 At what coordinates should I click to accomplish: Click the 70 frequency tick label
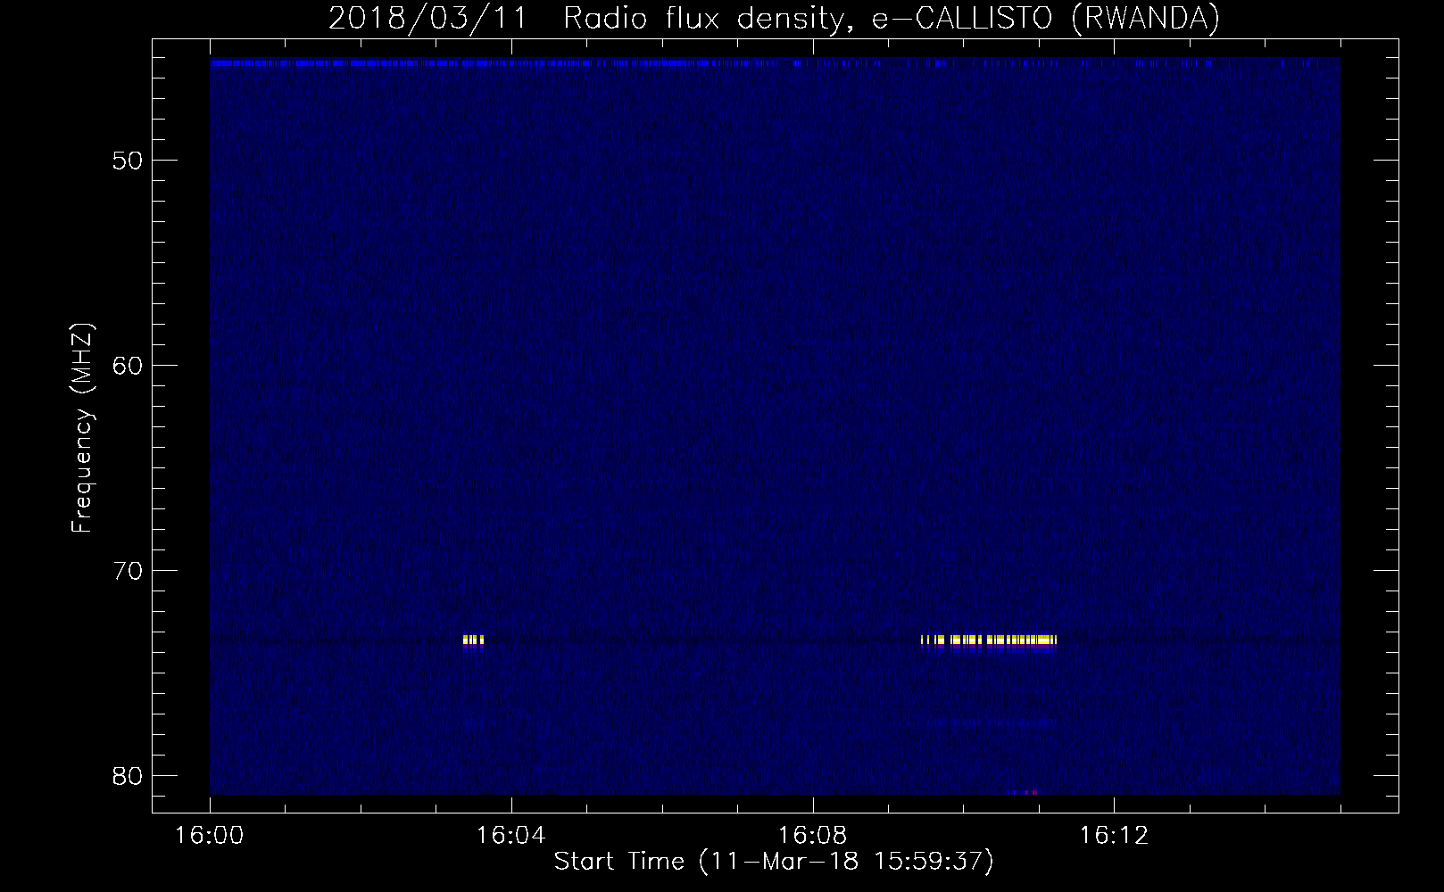pyautogui.click(x=129, y=570)
